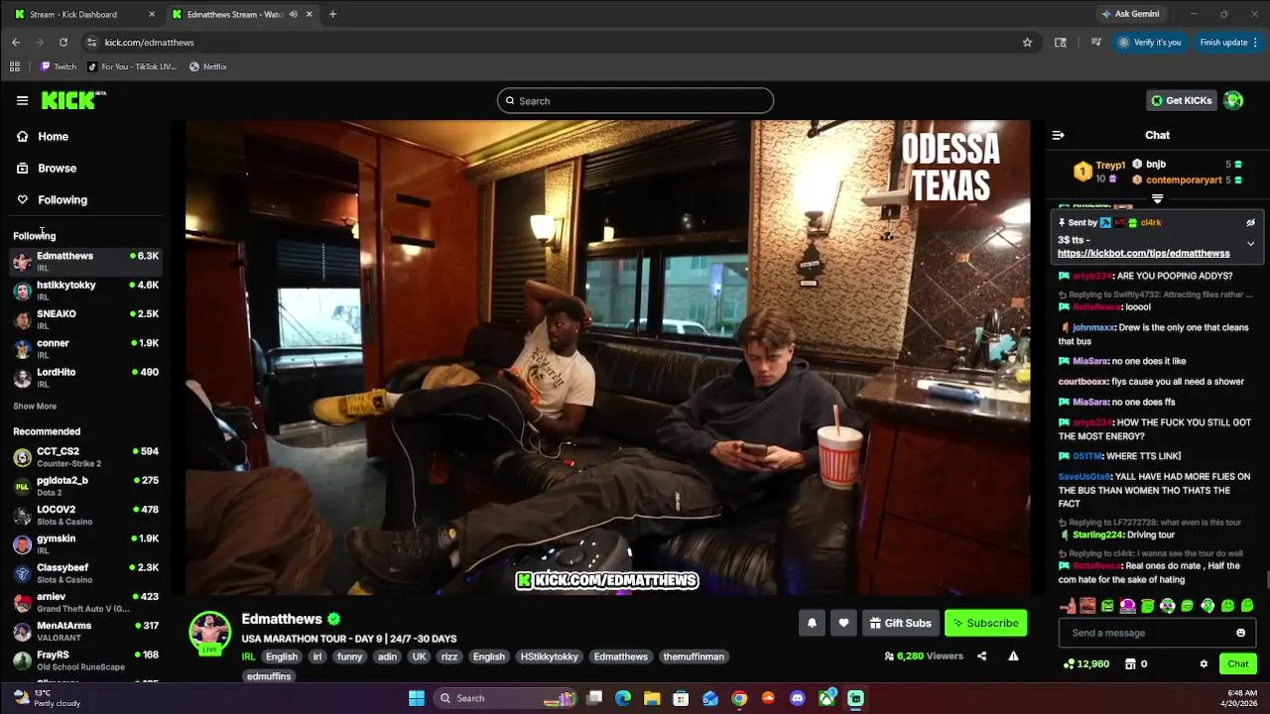Open TikTok LIVE bookmark
Image resolution: width=1270 pixels, height=714 pixels.
131,66
